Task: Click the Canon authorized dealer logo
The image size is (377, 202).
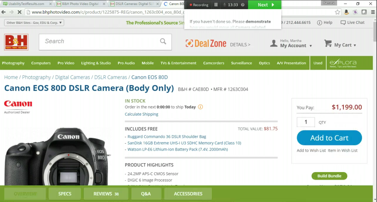Action: pos(18,107)
